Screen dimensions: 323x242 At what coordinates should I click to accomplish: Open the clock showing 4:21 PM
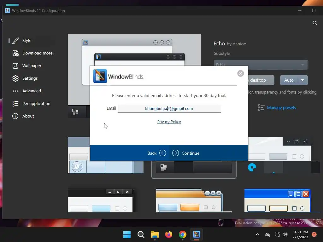300,234
